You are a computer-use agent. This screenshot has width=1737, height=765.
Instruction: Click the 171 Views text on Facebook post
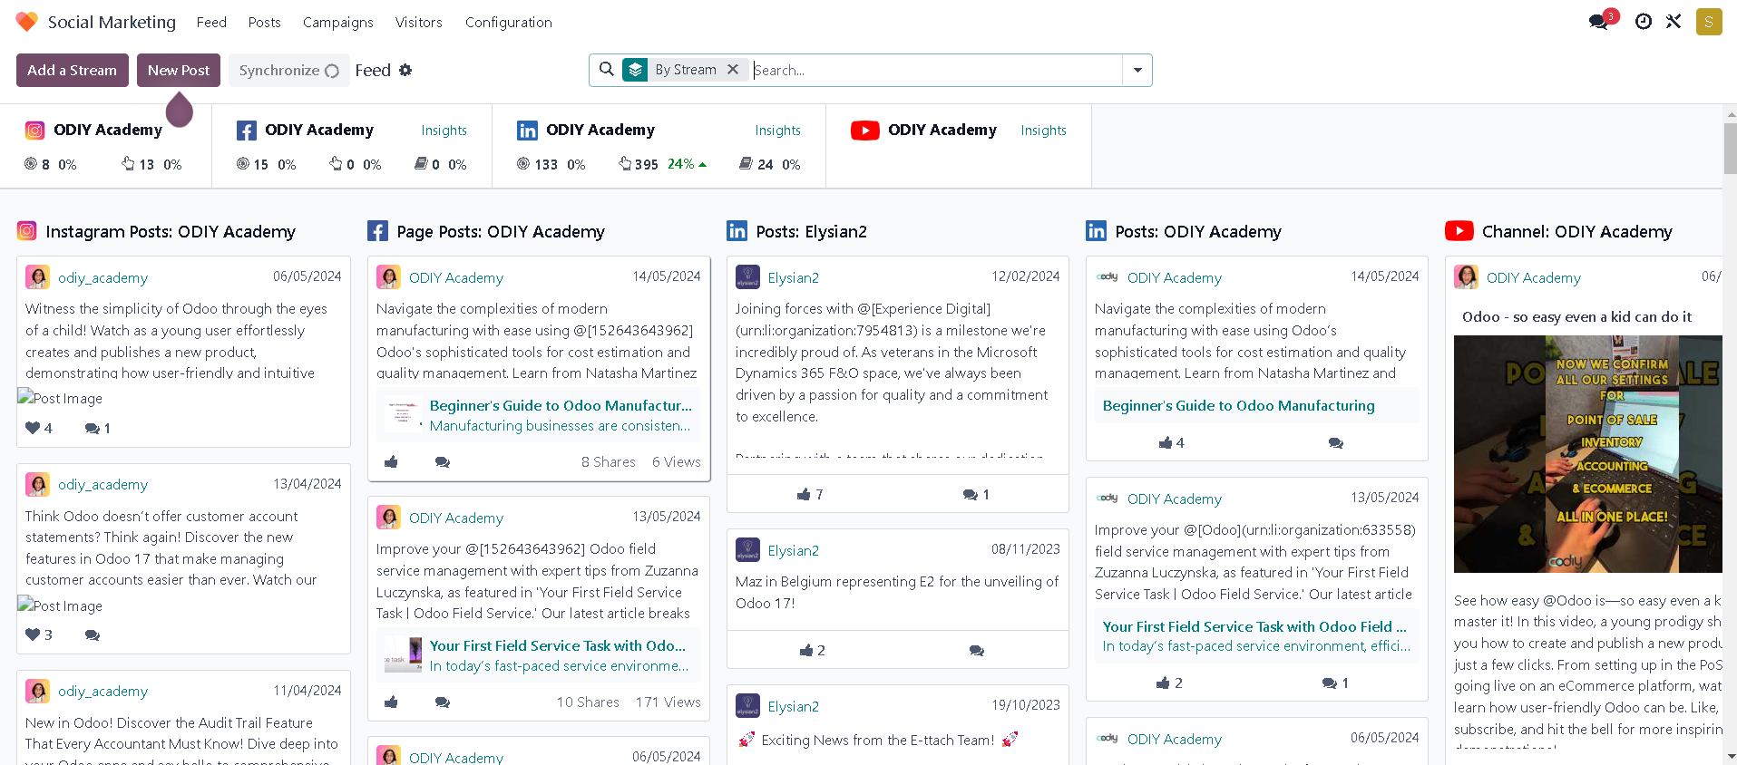[x=668, y=702]
